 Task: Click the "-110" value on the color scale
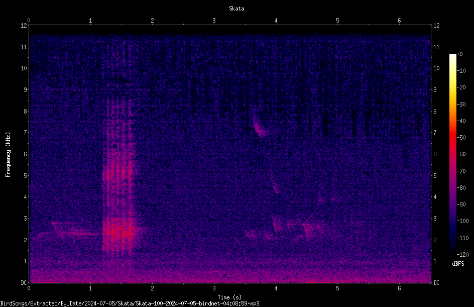(462, 238)
